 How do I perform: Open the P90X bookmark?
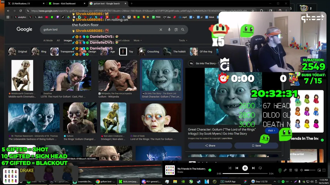(x=156, y=17)
